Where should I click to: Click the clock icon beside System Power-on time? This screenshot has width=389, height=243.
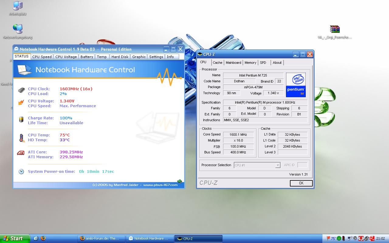click(x=21, y=172)
